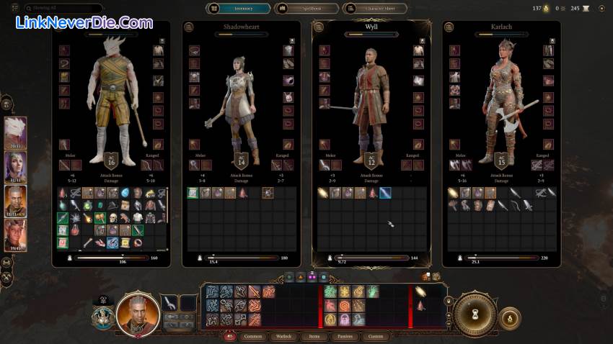Click the Warlock hotbar filter button

click(285, 336)
